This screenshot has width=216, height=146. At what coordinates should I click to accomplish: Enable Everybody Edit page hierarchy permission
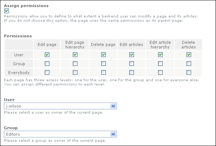coord(75,72)
